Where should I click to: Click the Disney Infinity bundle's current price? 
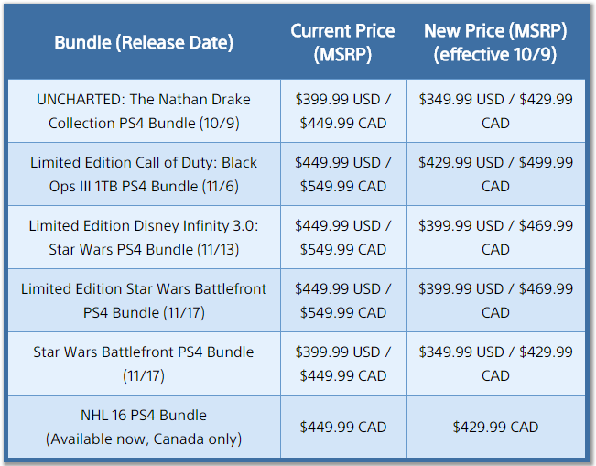(x=343, y=237)
